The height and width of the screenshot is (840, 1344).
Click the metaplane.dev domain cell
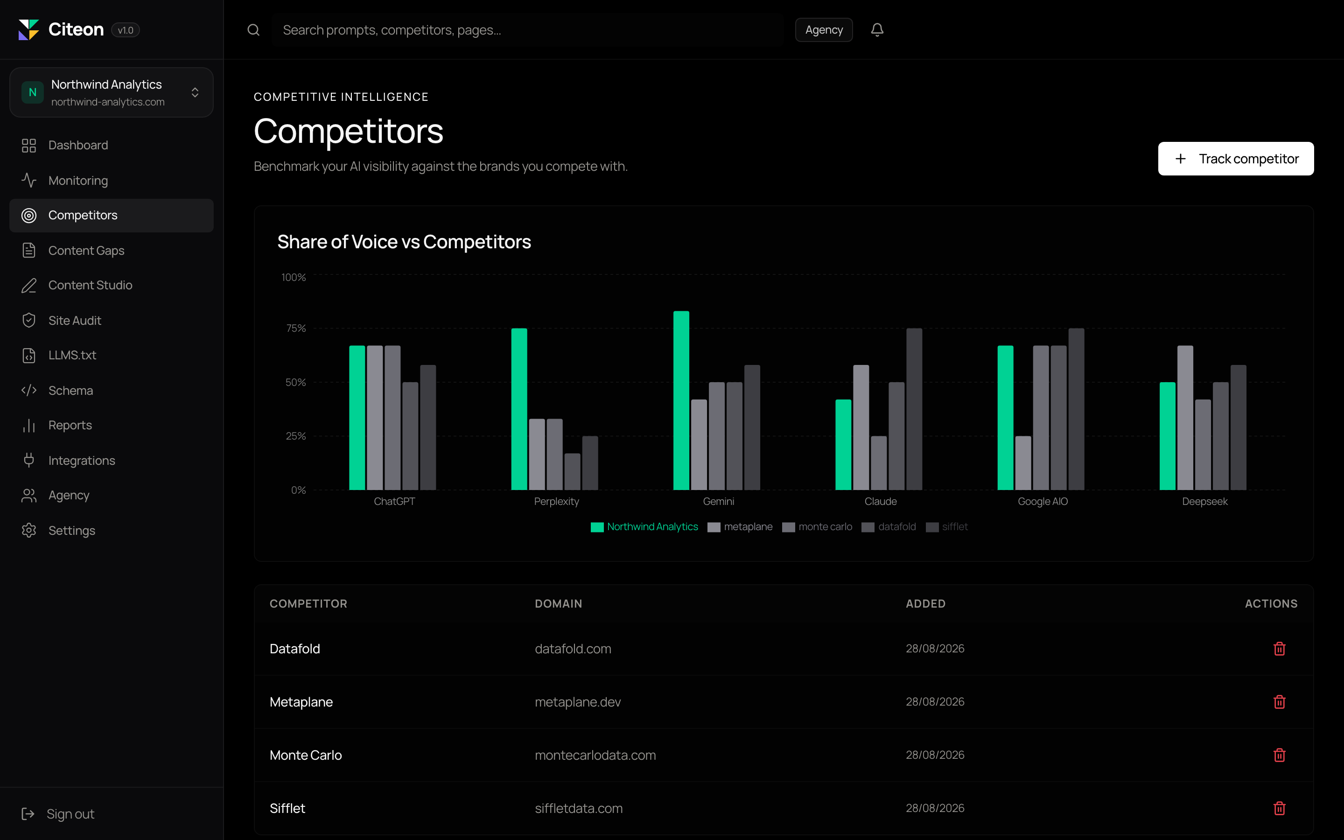(x=578, y=702)
